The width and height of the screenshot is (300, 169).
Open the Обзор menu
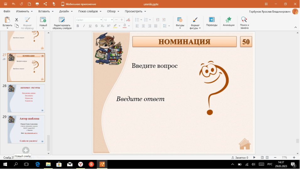pos(113,11)
